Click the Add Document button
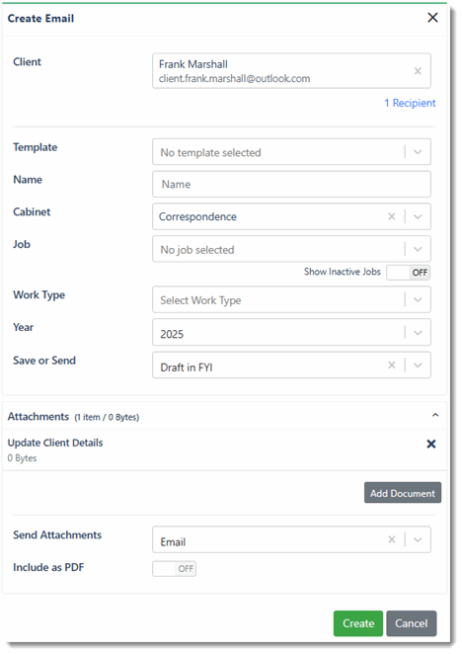 pyautogui.click(x=403, y=493)
